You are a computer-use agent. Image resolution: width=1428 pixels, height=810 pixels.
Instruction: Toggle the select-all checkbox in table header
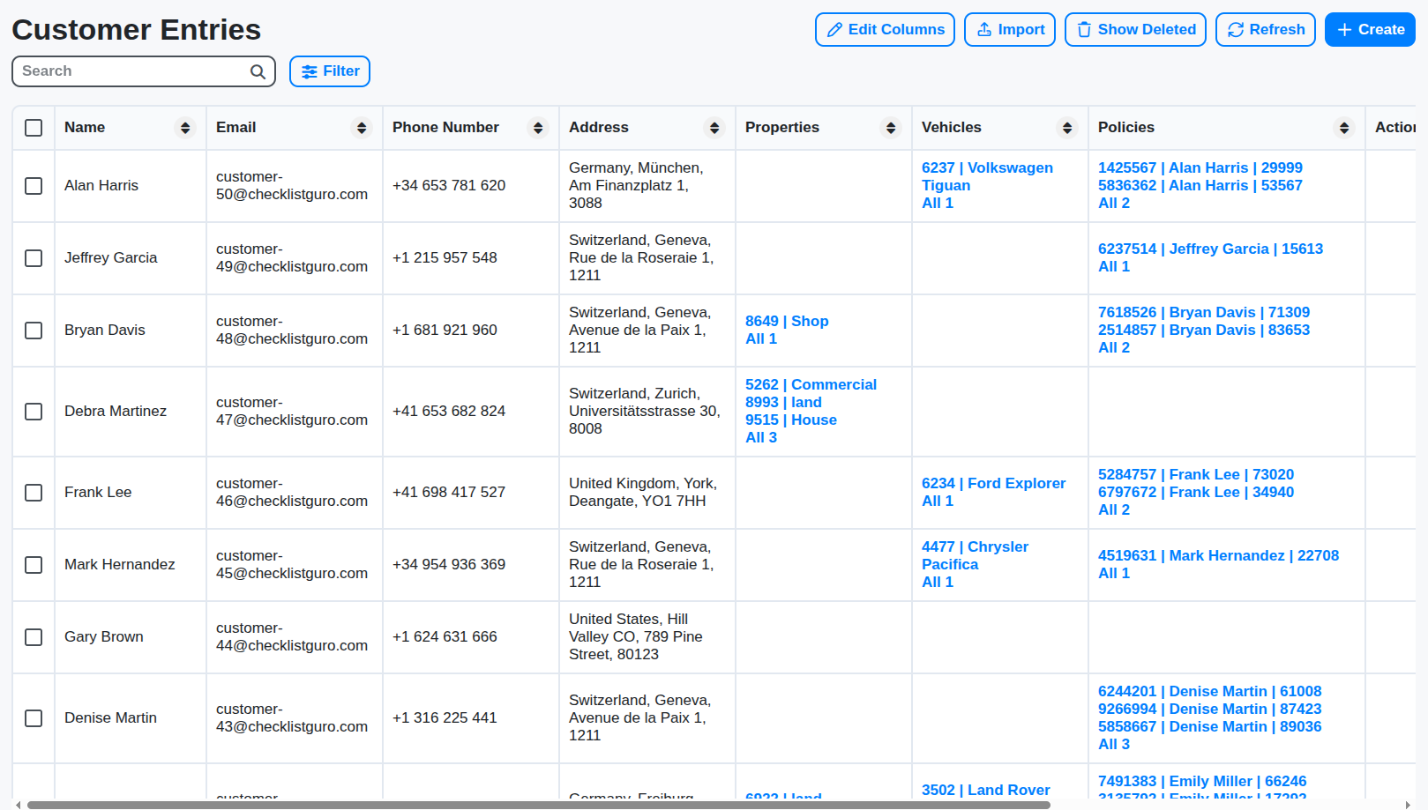pos(34,127)
